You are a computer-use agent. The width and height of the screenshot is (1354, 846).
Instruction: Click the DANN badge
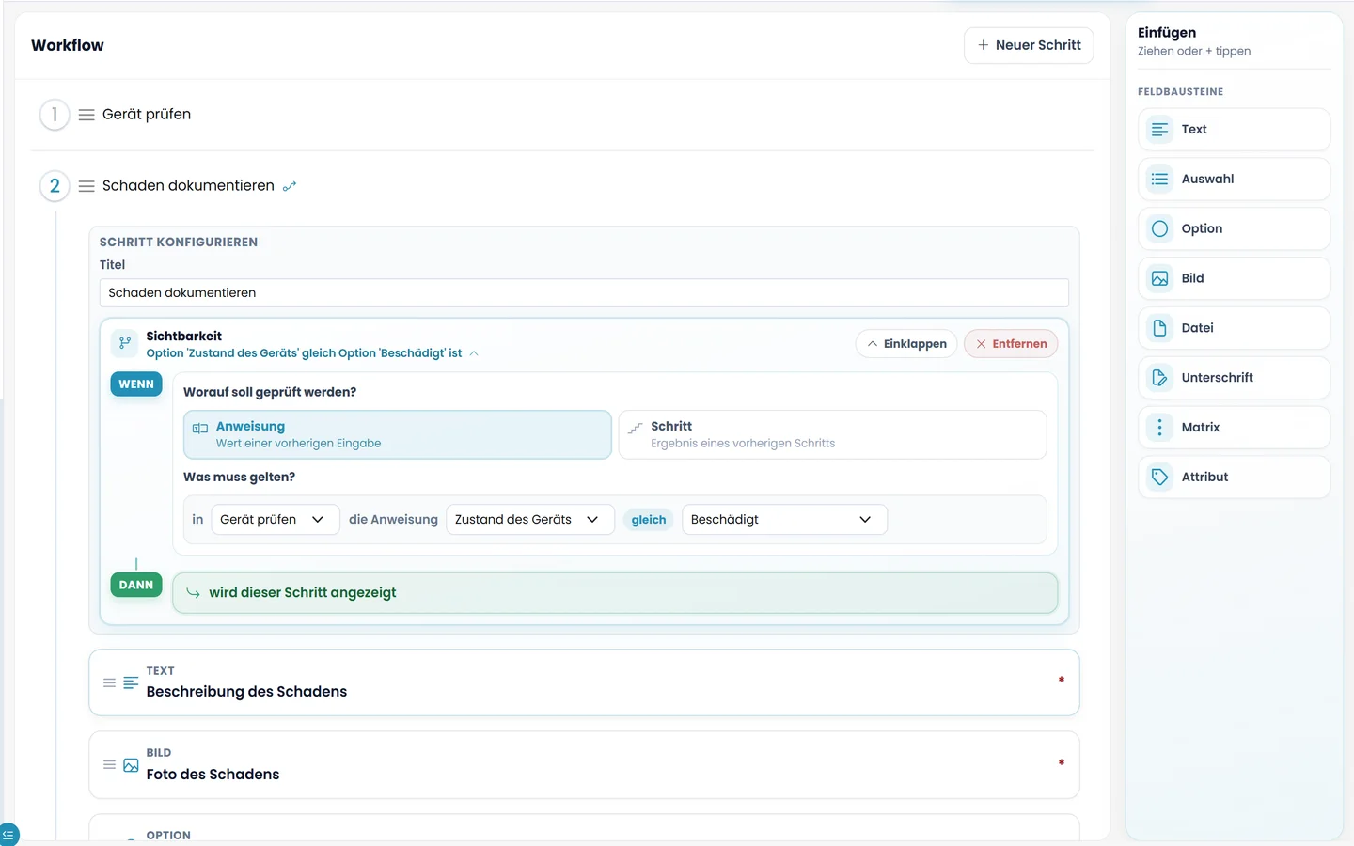tap(136, 585)
